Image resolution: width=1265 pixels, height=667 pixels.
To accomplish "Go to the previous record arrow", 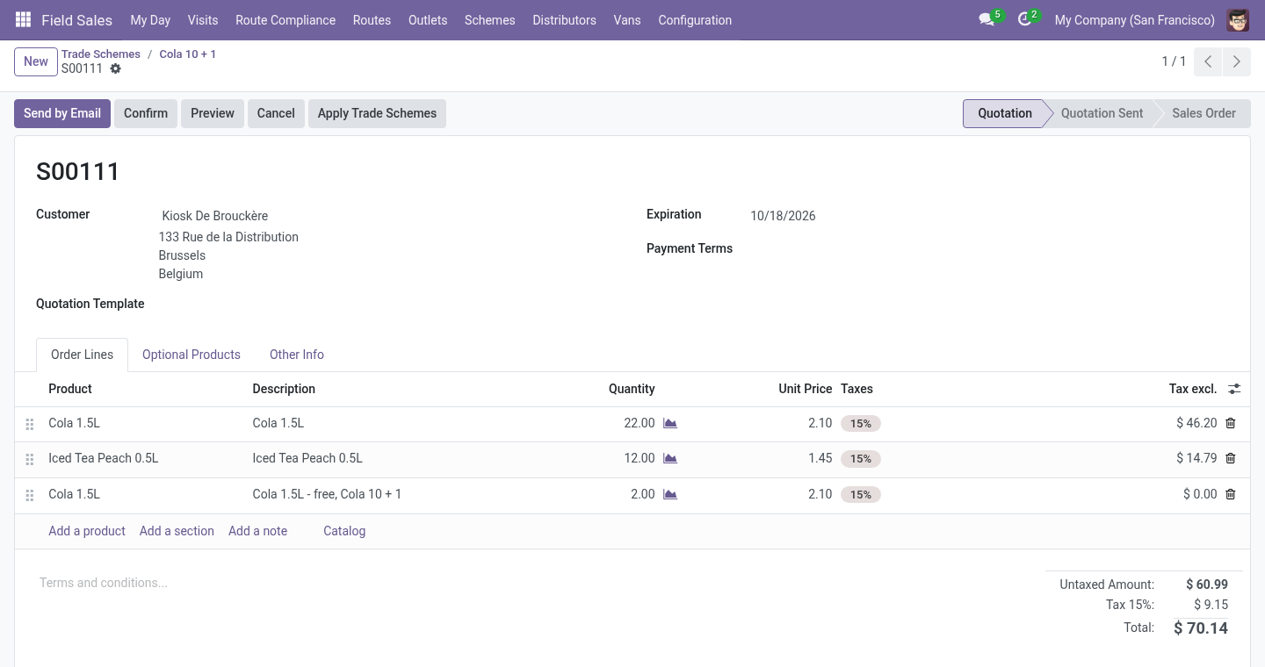I will tap(1208, 61).
